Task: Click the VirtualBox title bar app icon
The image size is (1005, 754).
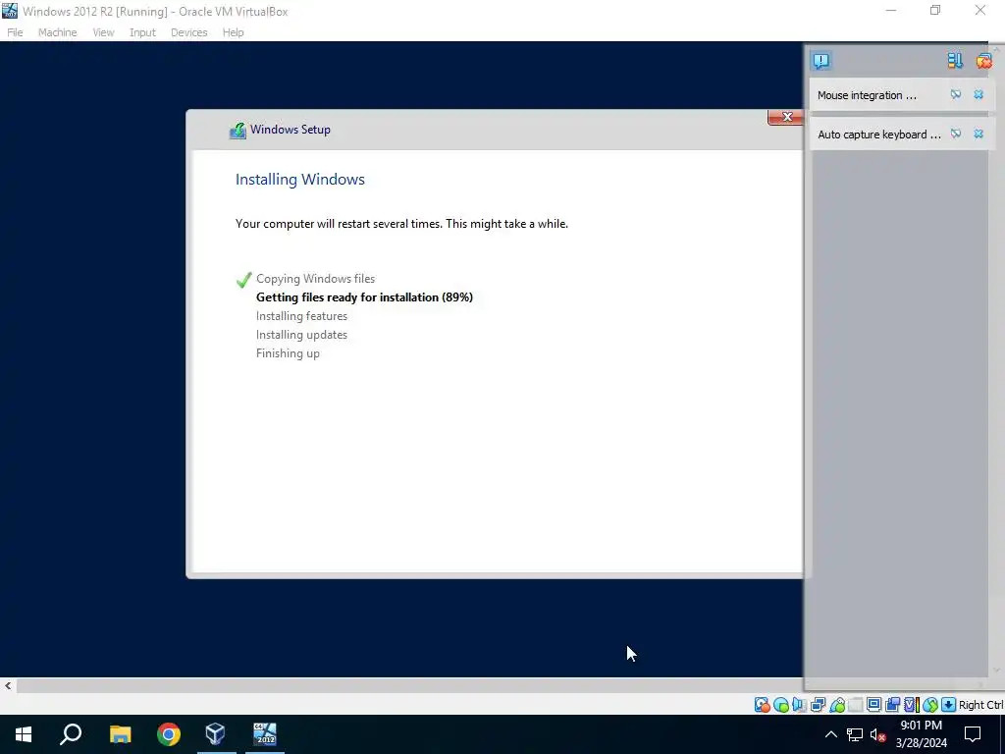Action: (10, 11)
